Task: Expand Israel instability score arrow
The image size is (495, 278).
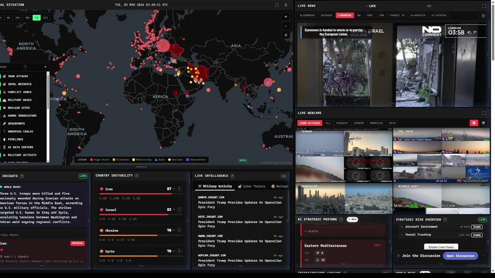Action: (174, 210)
